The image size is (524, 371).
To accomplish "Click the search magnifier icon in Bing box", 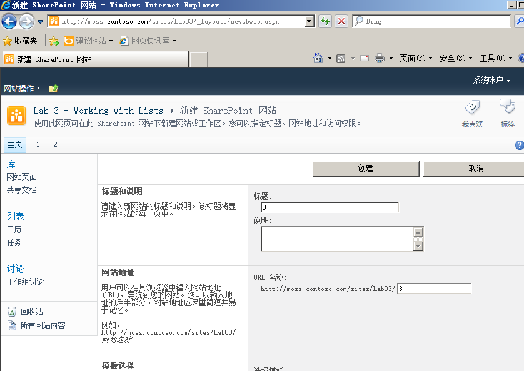I will [359, 21].
